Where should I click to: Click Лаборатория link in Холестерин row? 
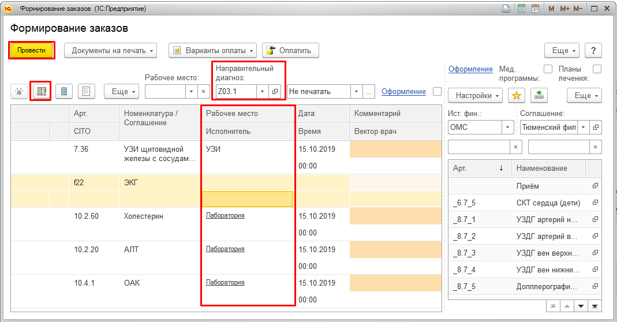click(225, 215)
